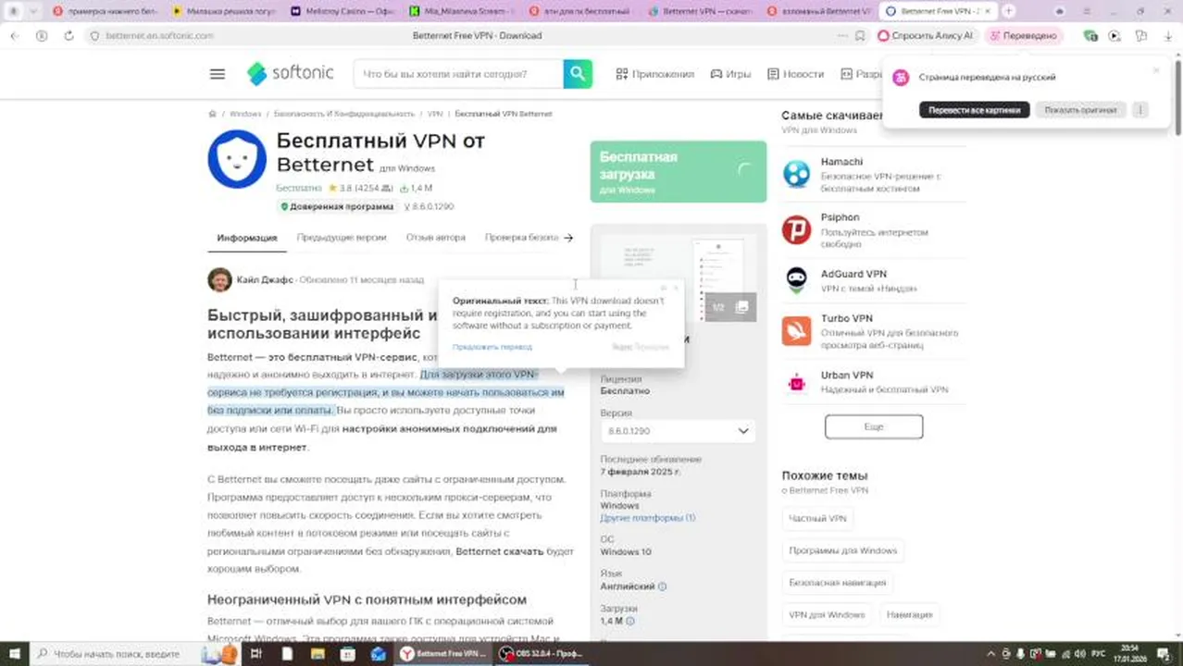Screen dimensions: 1183x666
Task: Open Turbo VPN app icon
Action: click(796, 331)
